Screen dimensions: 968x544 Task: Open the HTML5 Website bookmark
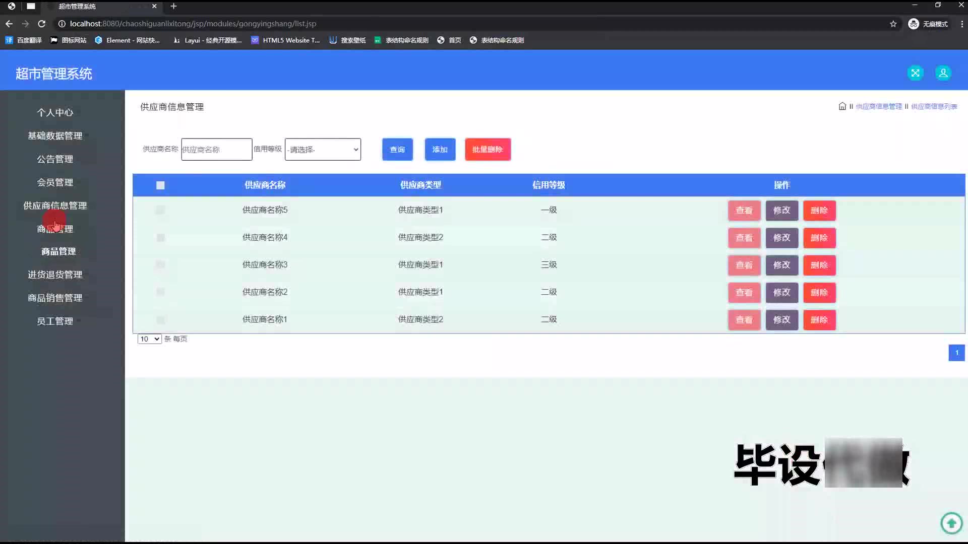pos(285,40)
